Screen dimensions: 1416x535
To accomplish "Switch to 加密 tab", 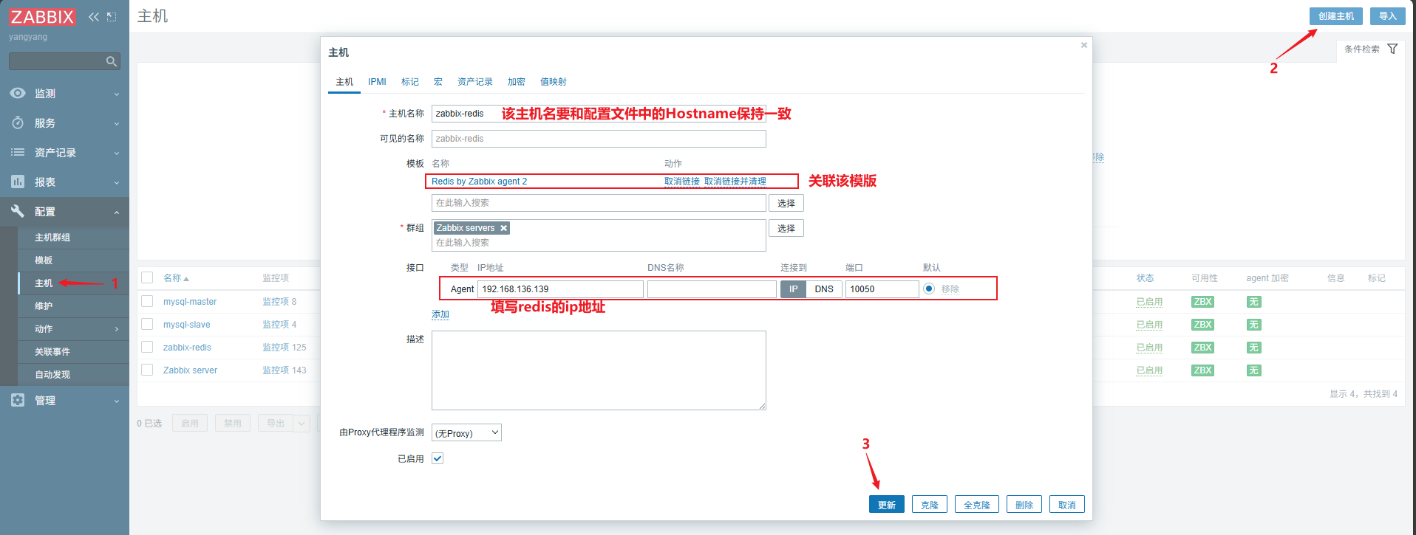I will (x=517, y=82).
